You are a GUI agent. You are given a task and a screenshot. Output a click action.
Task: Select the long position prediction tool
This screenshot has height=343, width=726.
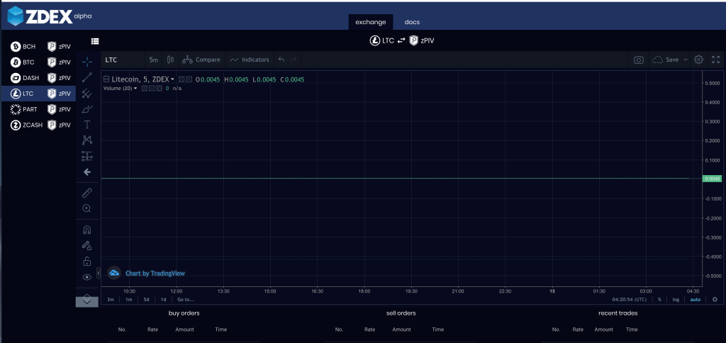coord(86,156)
